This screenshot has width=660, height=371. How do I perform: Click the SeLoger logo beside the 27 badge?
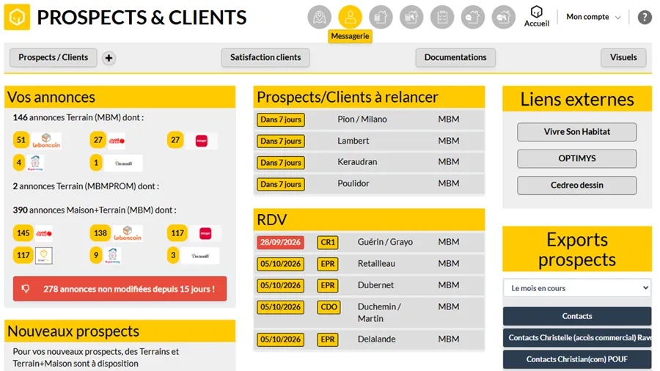point(202,141)
